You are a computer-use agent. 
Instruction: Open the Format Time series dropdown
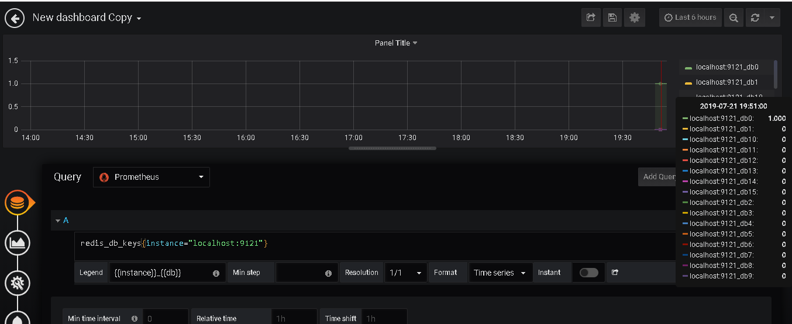point(500,273)
